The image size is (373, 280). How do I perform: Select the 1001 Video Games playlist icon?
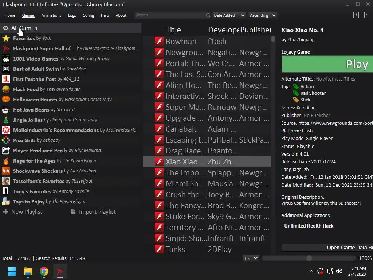click(6, 59)
